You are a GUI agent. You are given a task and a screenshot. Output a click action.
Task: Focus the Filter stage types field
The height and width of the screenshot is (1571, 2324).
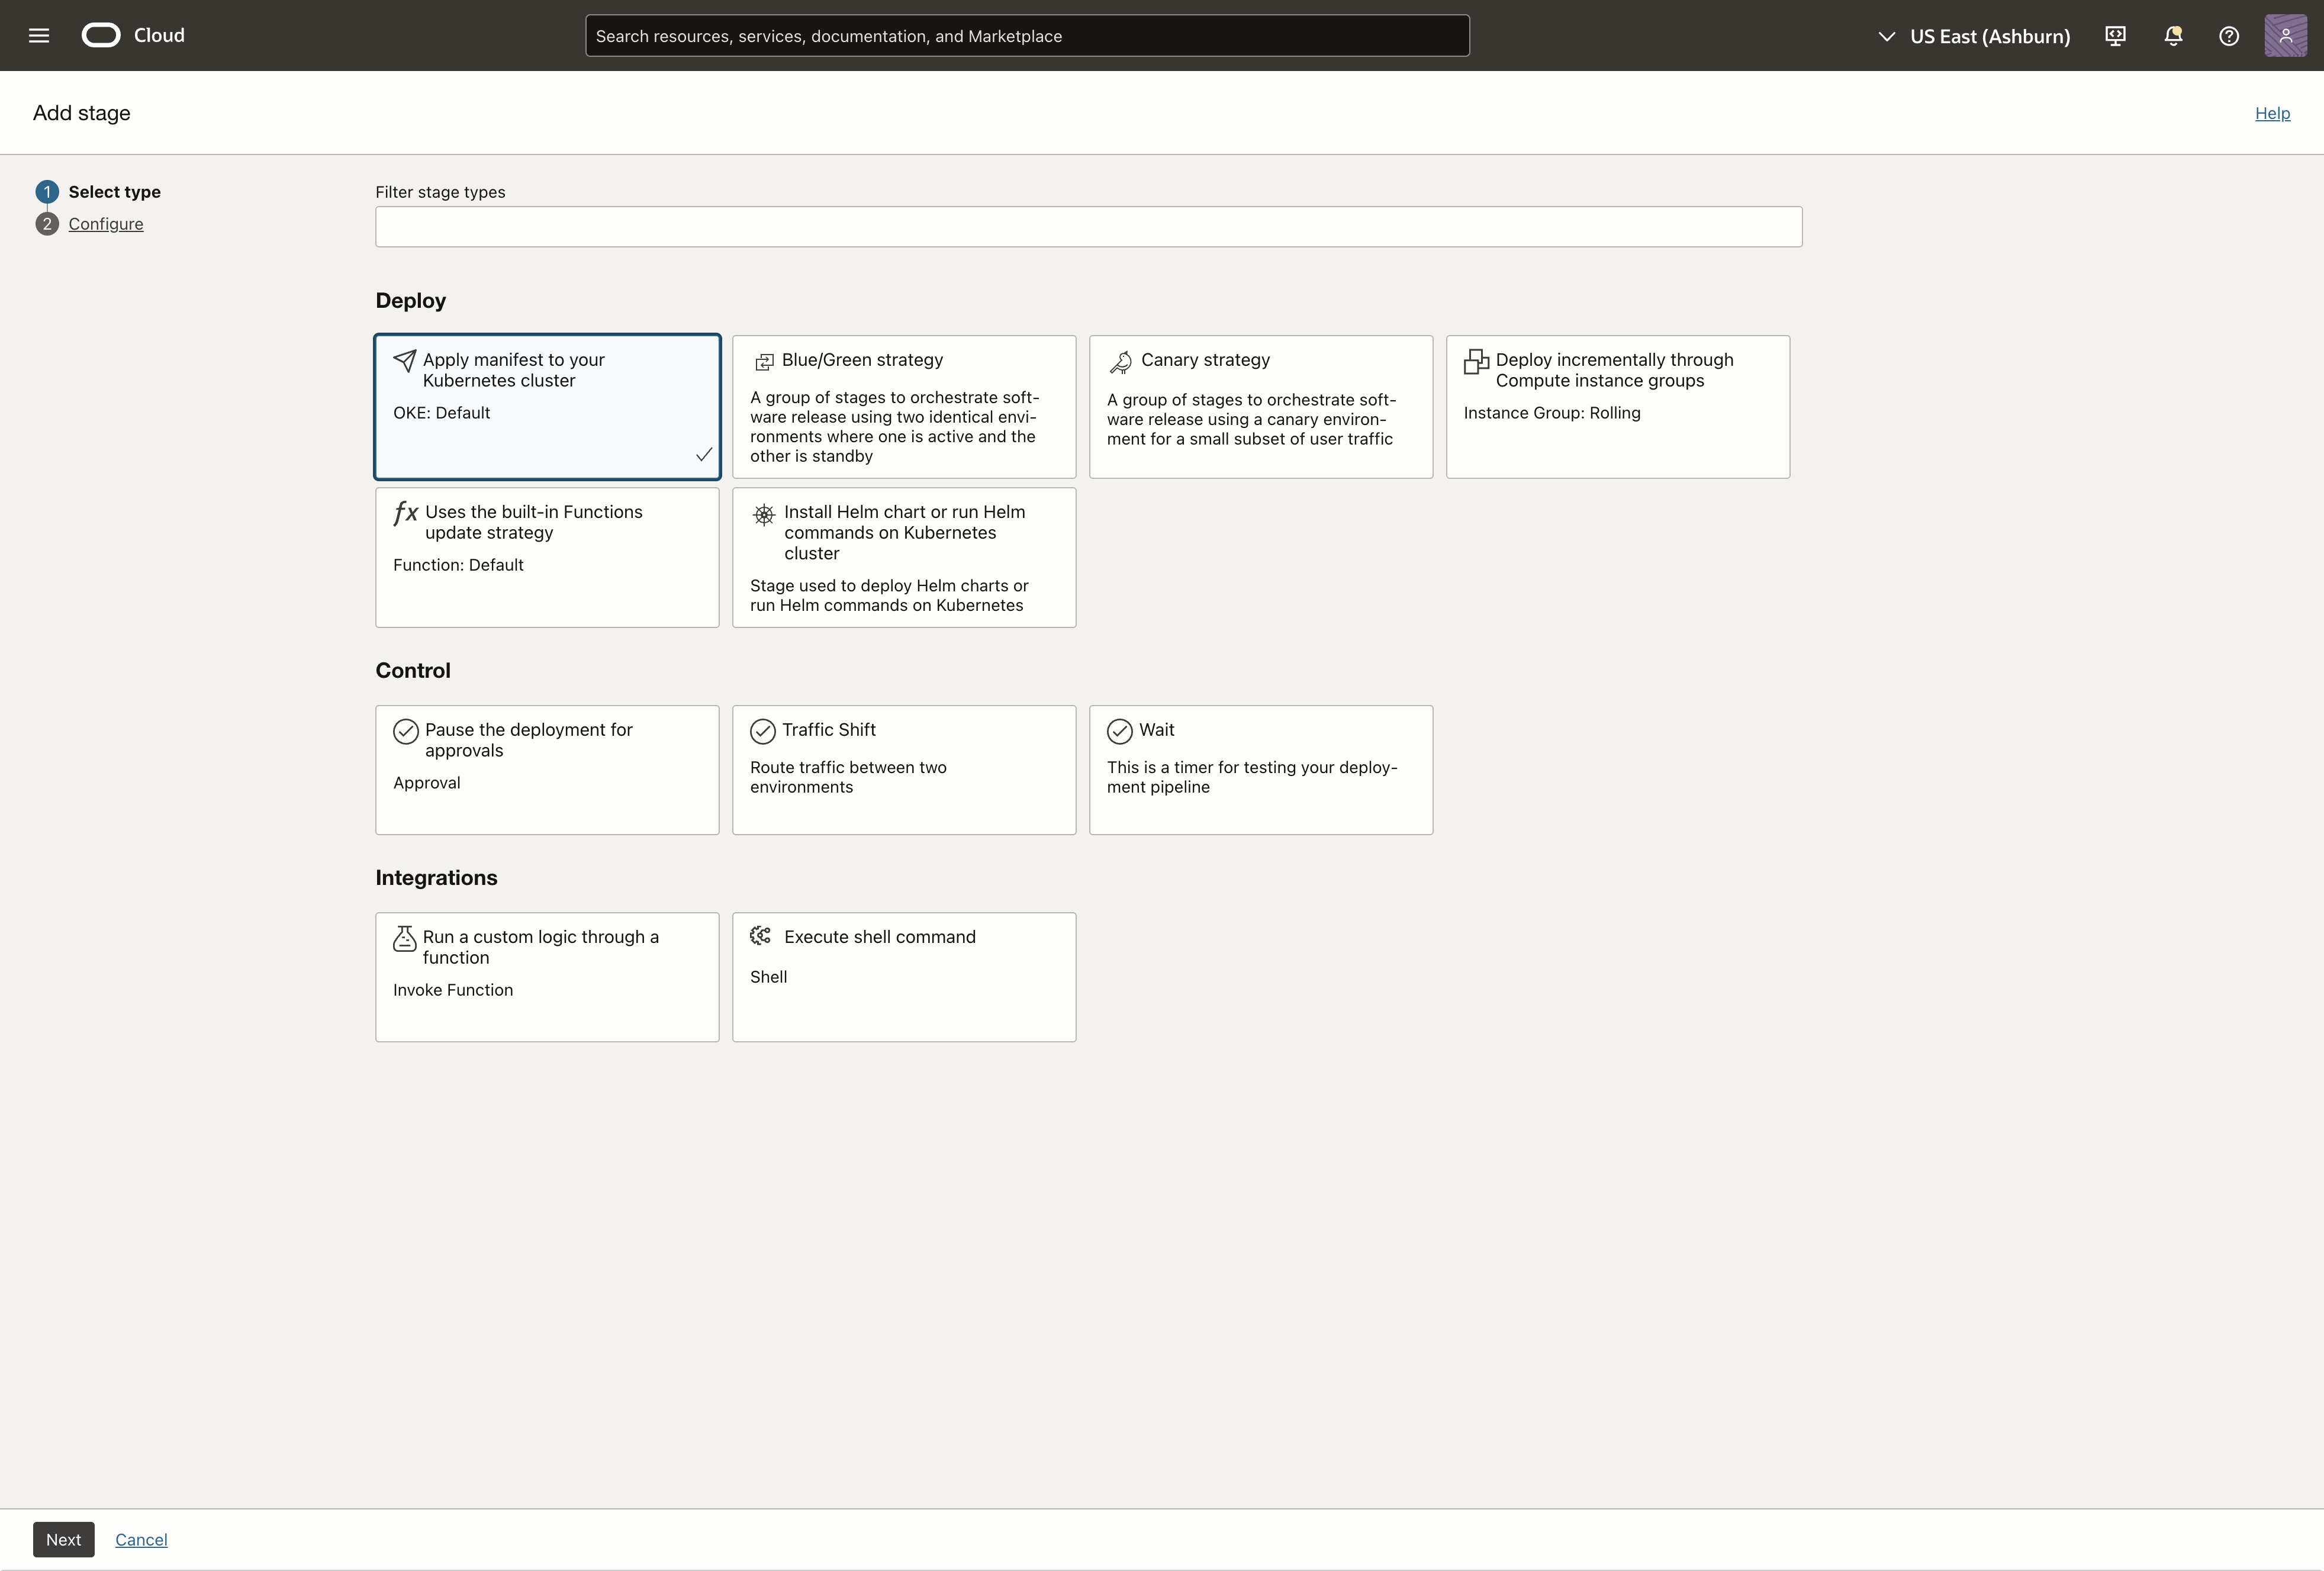point(1088,227)
